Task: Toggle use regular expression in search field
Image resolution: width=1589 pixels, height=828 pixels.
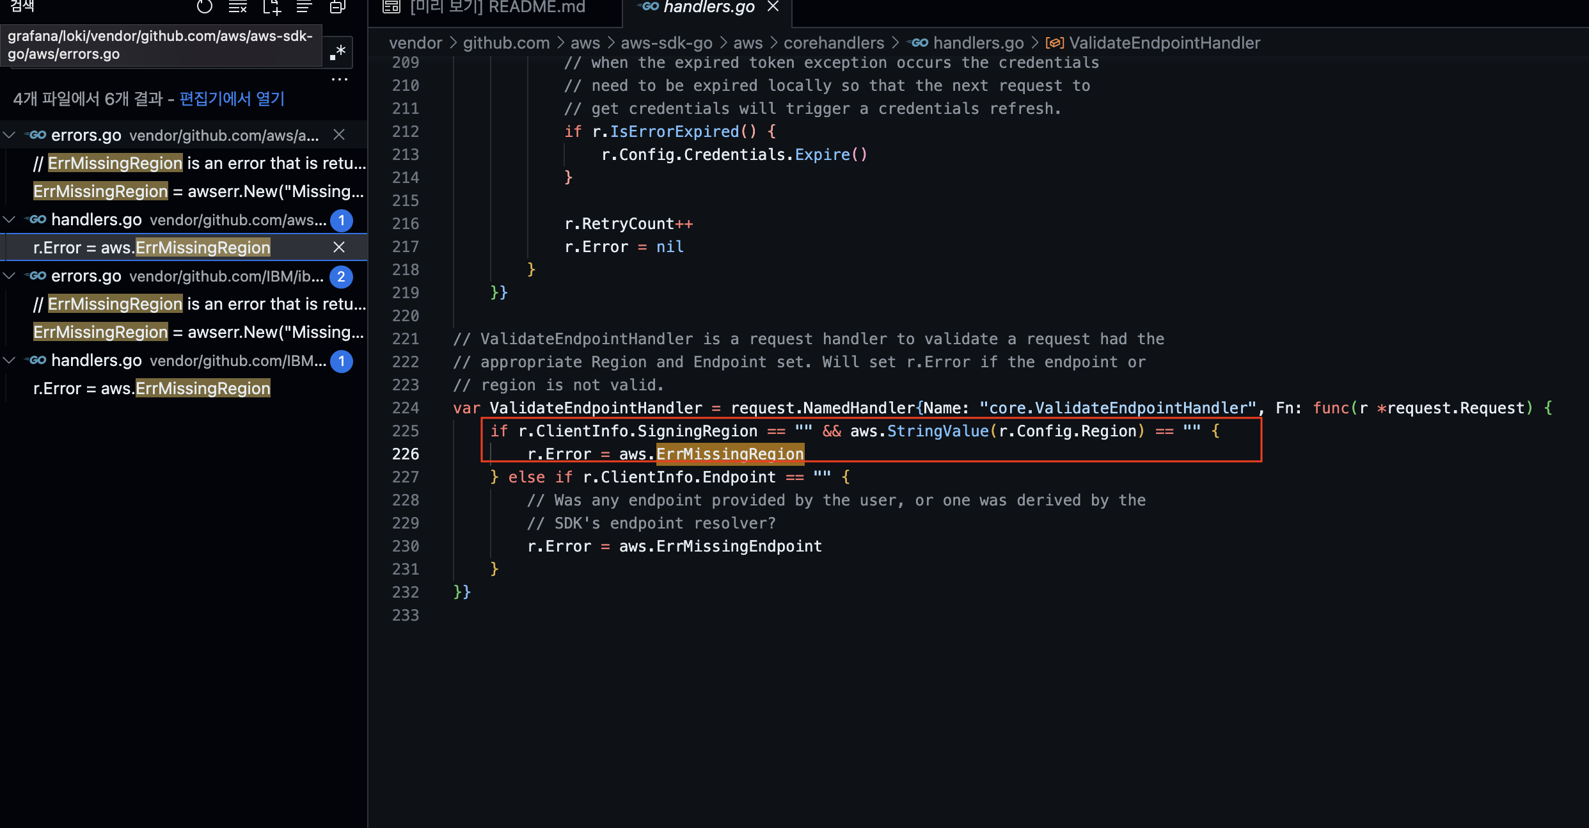Action: (338, 51)
